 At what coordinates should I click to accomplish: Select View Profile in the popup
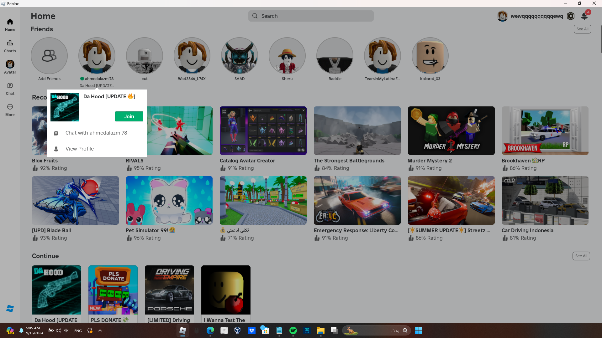click(80, 149)
